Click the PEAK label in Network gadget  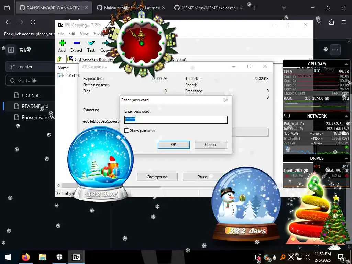click(317, 139)
